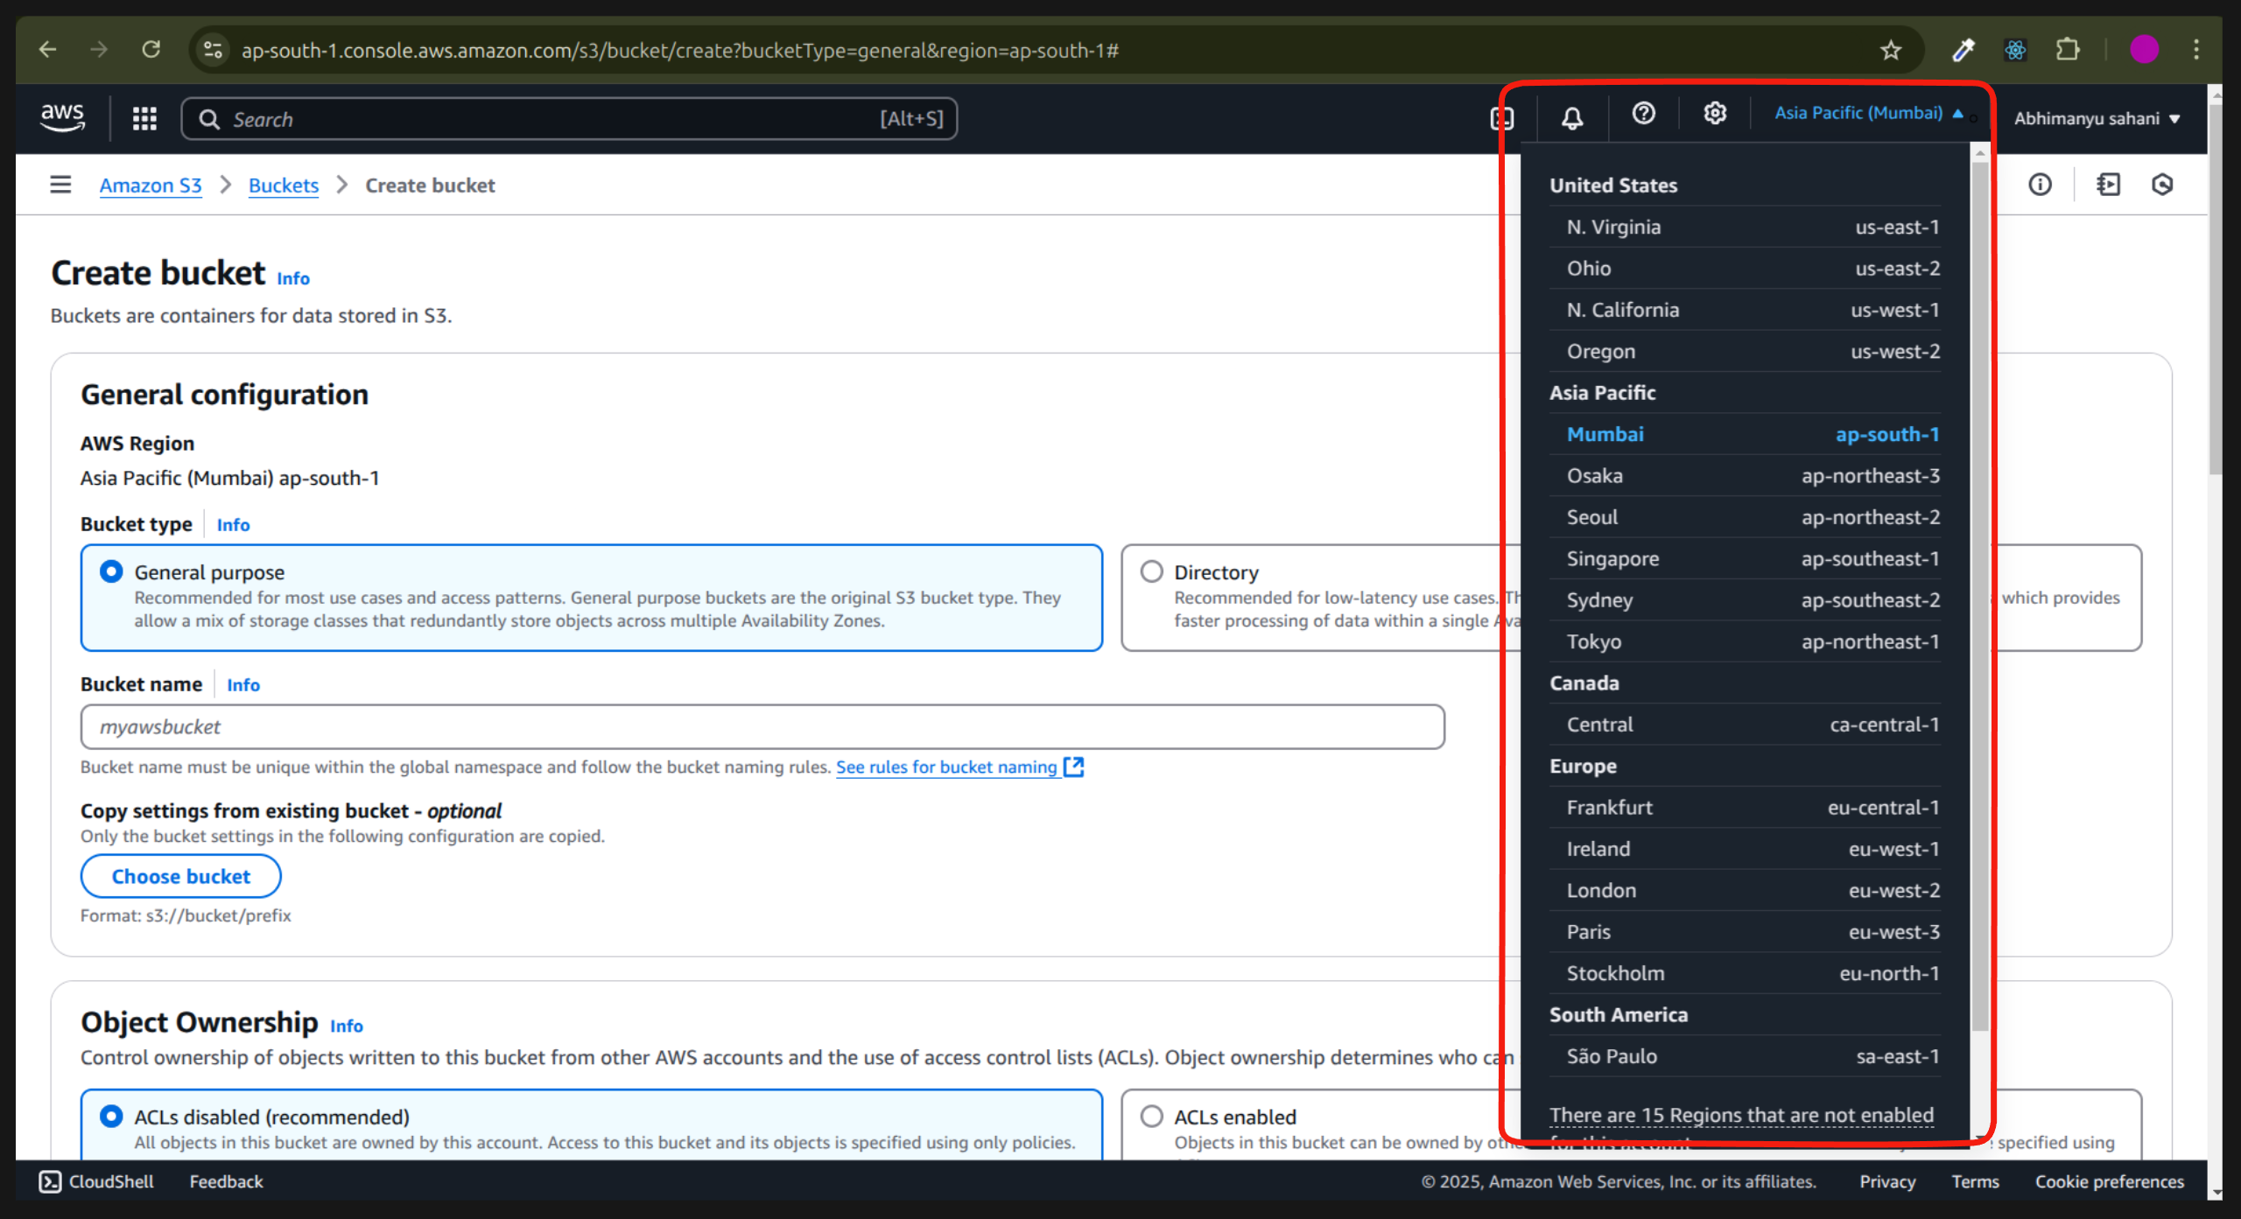This screenshot has width=2241, height=1219.
Task: Open the tutorials panel icon
Action: coord(2108,185)
